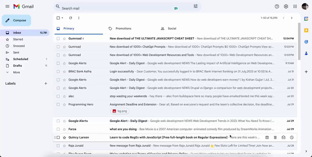Star the BRAC Bank Astha email
312x157 pixels.
(x=64, y=72)
